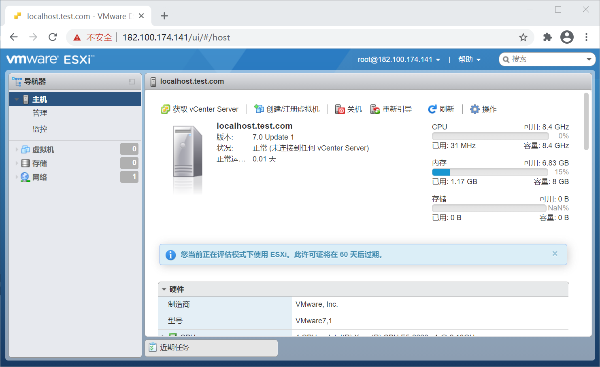Click the 导航器 panel pin icon
This screenshot has height=367, width=600.
tap(131, 81)
